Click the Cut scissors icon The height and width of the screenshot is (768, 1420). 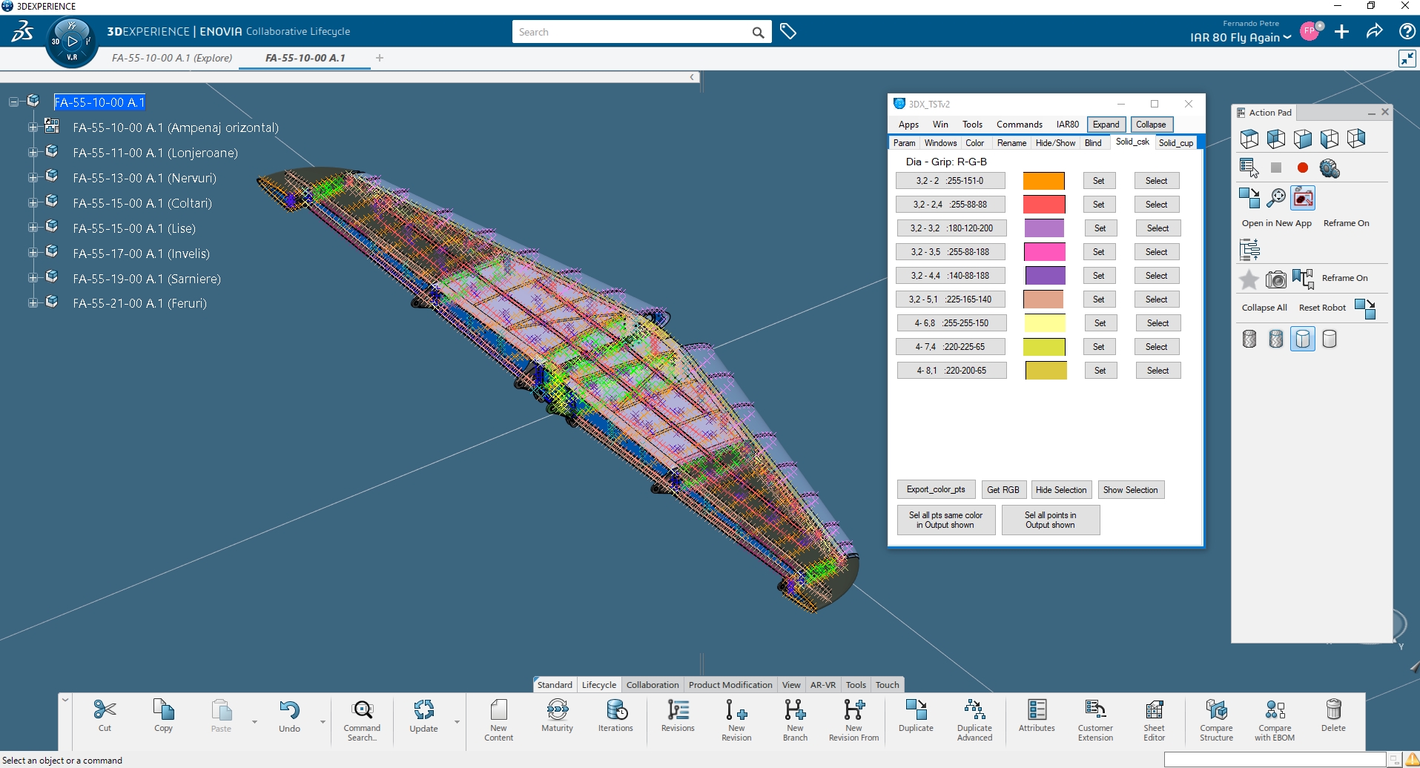[105, 710]
